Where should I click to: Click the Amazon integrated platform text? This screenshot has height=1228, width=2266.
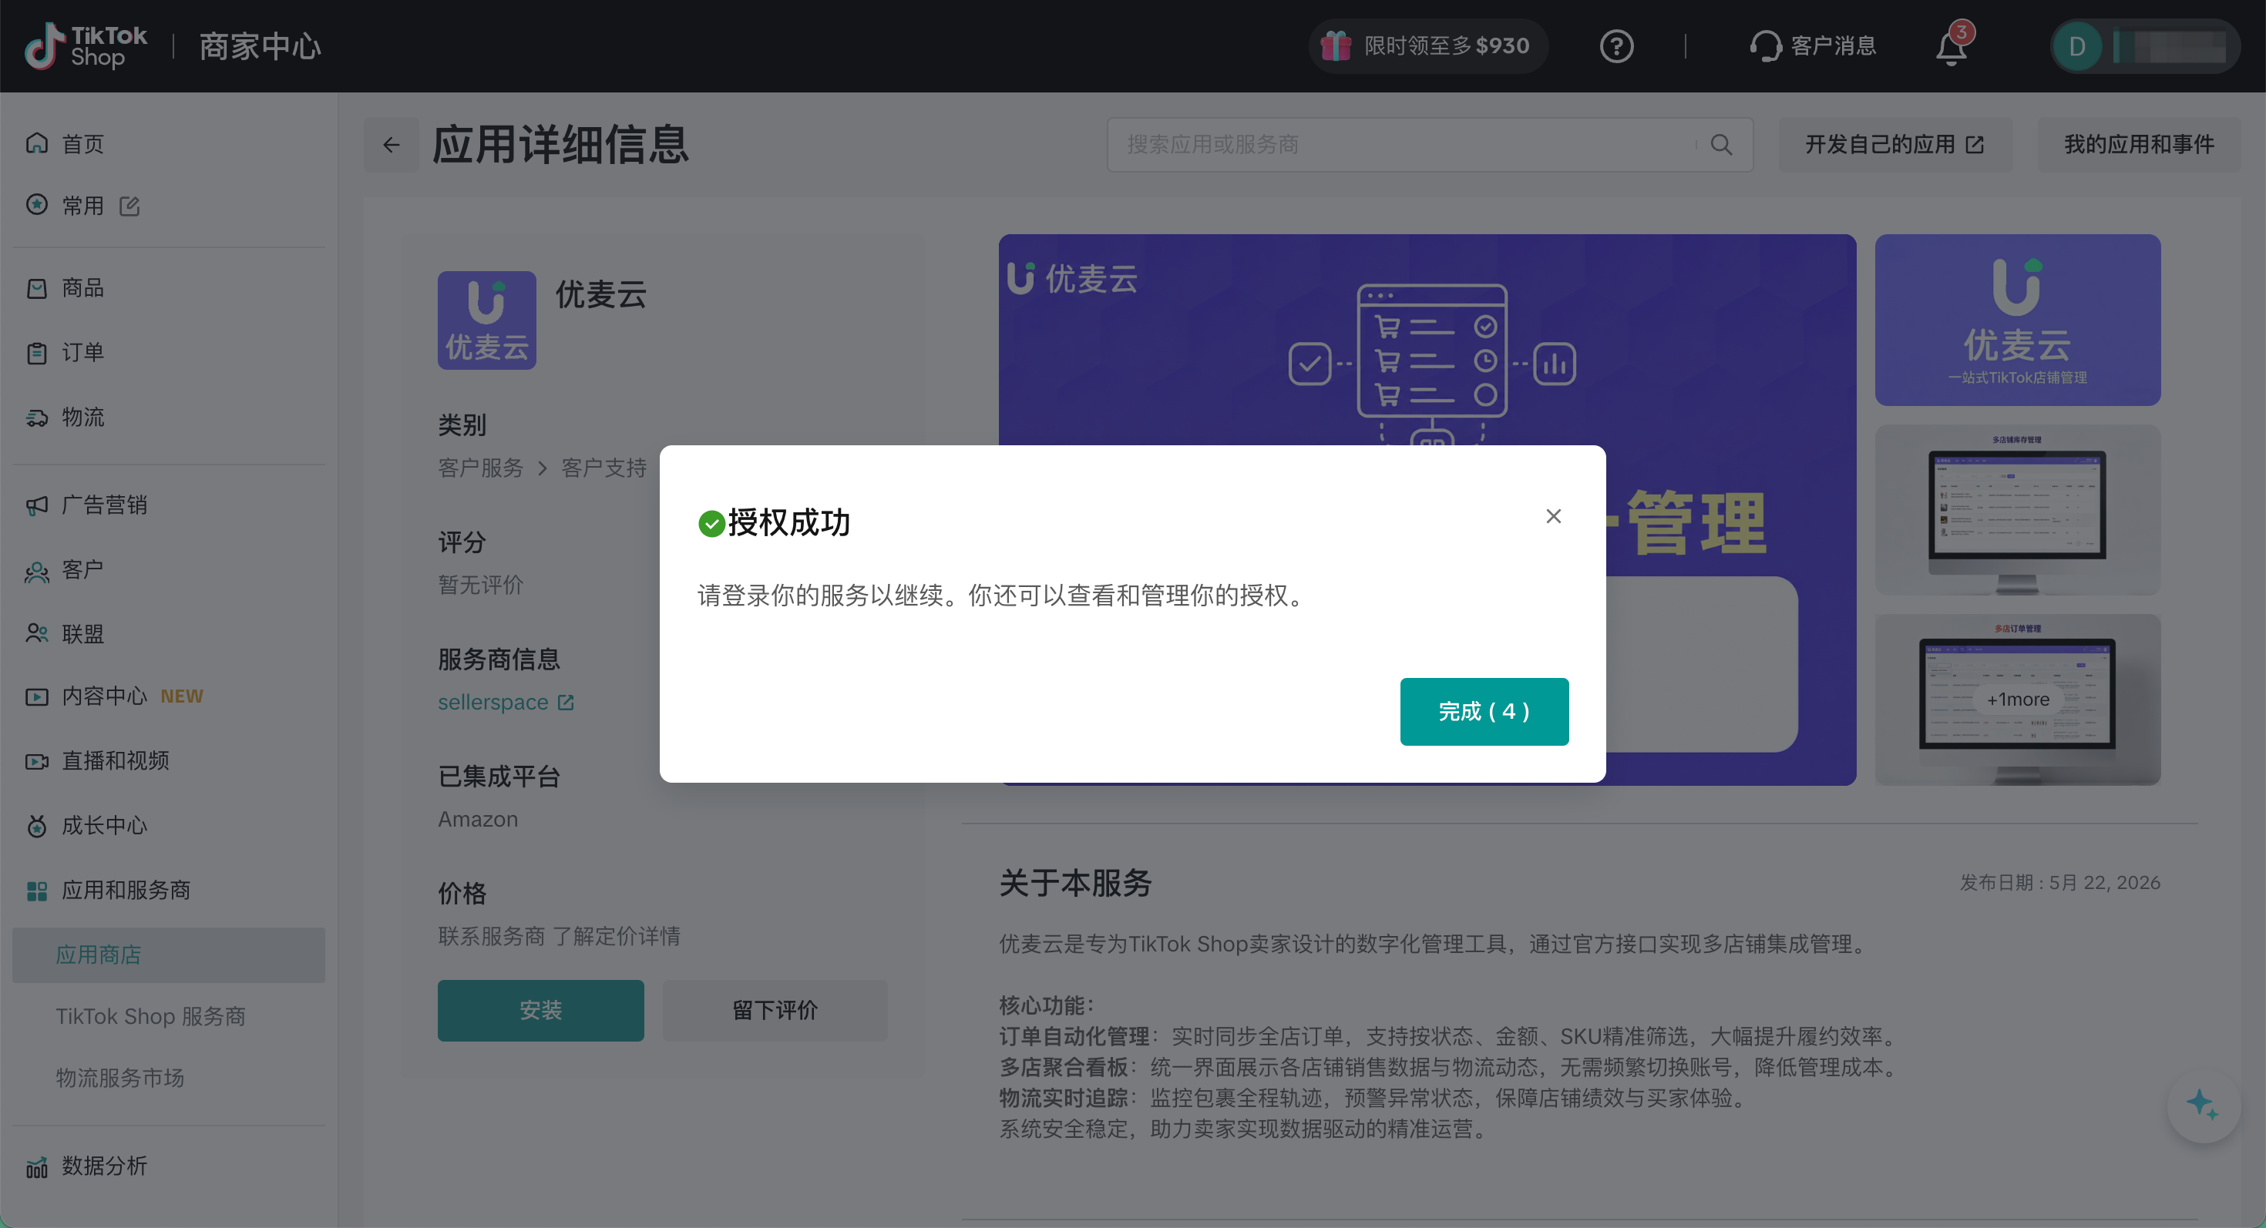(x=478, y=819)
